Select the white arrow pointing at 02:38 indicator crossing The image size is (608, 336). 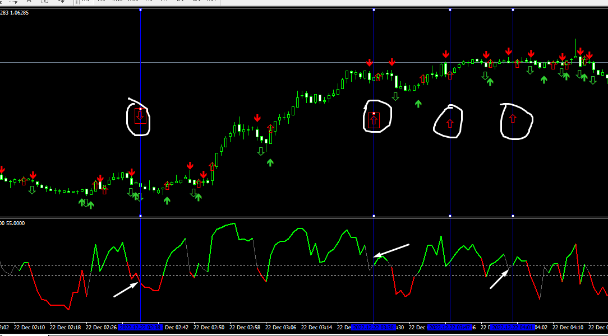click(x=126, y=290)
